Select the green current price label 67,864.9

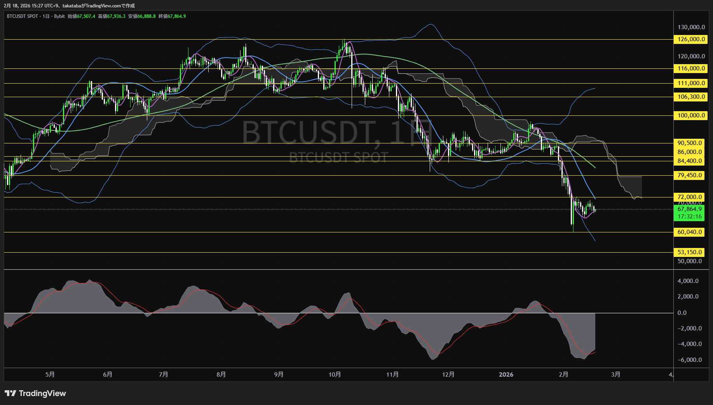click(x=689, y=209)
